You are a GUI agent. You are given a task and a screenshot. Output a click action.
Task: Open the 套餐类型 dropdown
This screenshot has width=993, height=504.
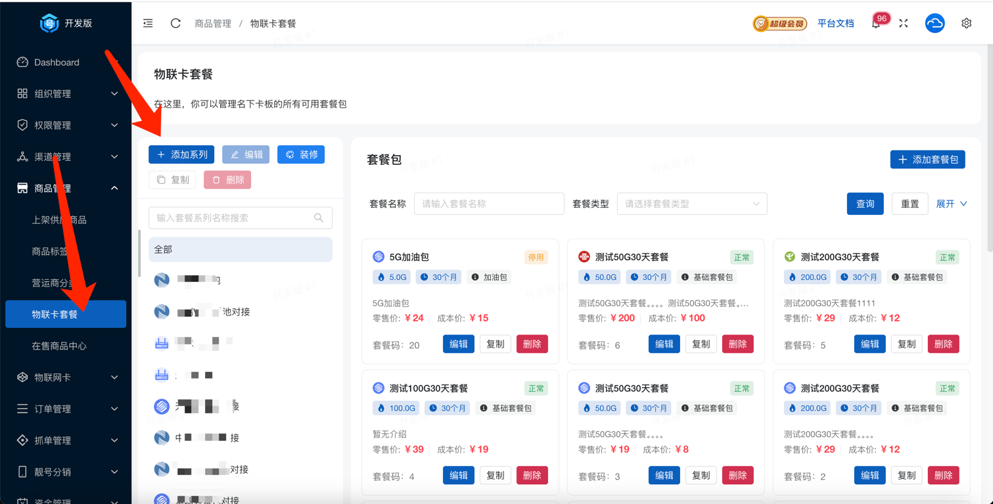[691, 204]
